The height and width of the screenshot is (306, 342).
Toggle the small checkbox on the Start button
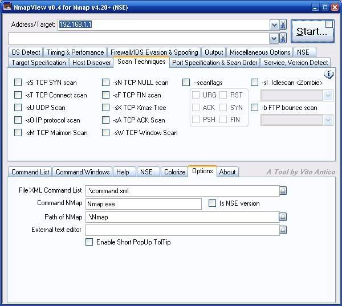tap(329, 25)
